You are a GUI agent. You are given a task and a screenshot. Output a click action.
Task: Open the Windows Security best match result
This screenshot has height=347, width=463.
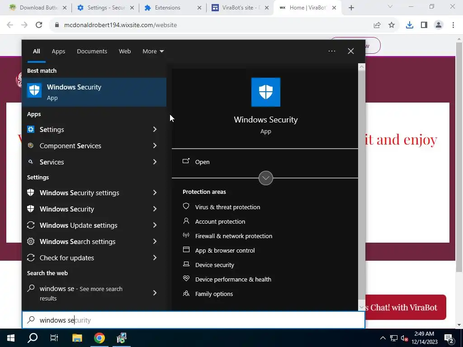94,92
